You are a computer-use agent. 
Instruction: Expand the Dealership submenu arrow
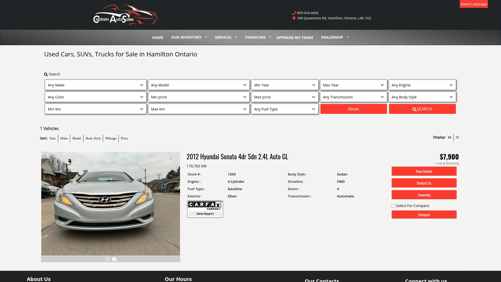click(348, 37)
